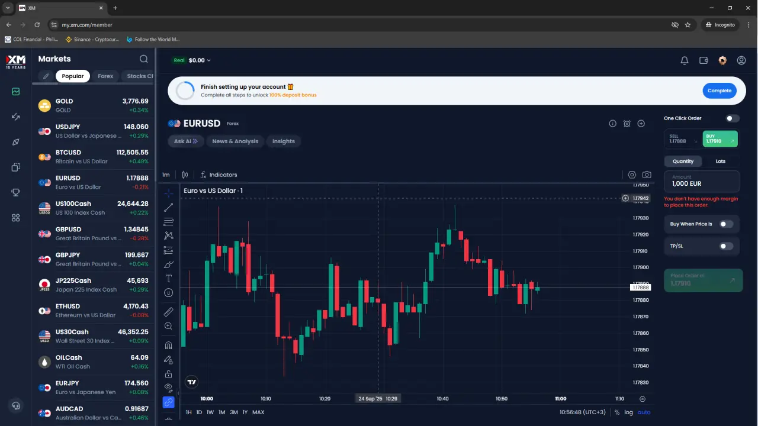The height and width of the screenshot is (426, 758).
Task: Select the Popular markets tab
Action: click(x=73, y=76)
